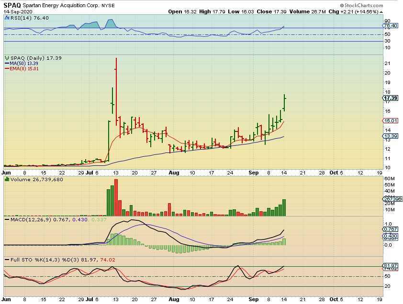Viewport: 403px width, 304px height.
Task: Click the 74.02 stochastic %D value
Action: point(108,260)
